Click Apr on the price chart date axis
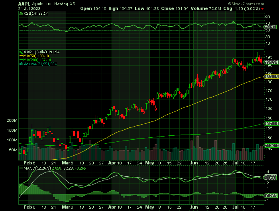Screen dimensions: 279x211 click(112, 163)
